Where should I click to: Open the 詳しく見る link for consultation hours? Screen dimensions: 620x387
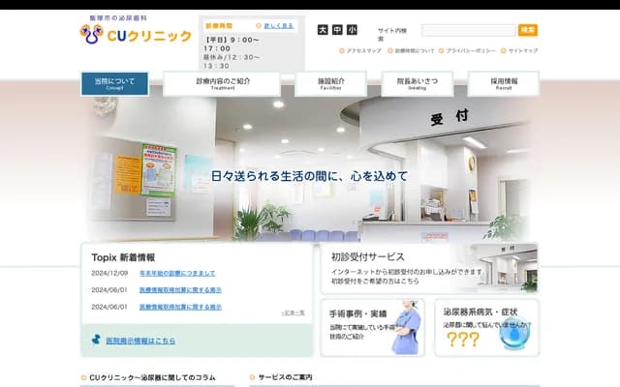pyautogui.click(x=278, y=26)
